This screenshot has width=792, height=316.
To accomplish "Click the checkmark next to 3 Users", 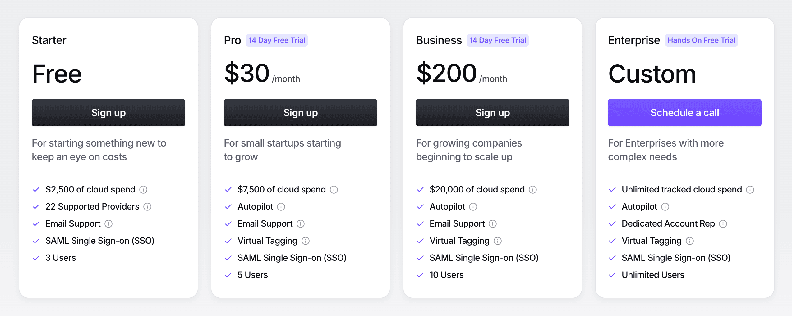I will (x=36, y=258).
